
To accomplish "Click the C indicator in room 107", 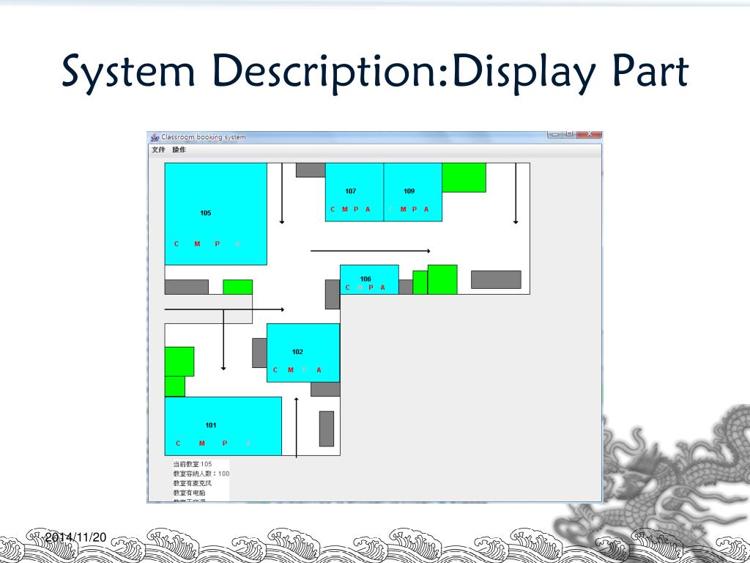I will click(333, 209).
